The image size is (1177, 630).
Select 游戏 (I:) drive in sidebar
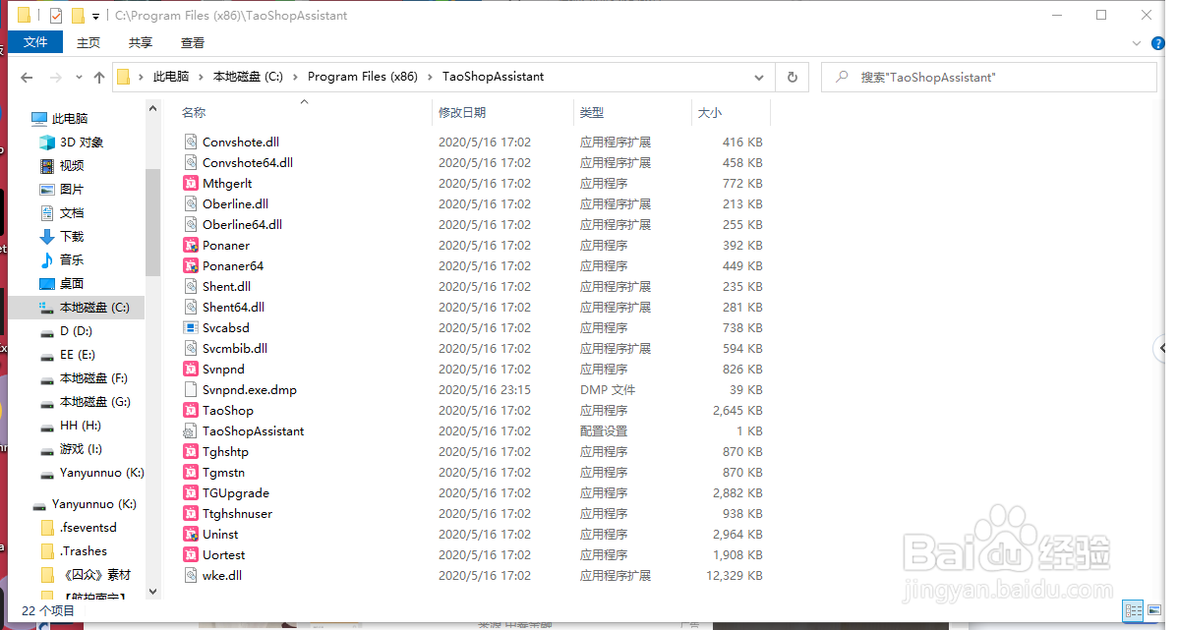pos(72,449)
